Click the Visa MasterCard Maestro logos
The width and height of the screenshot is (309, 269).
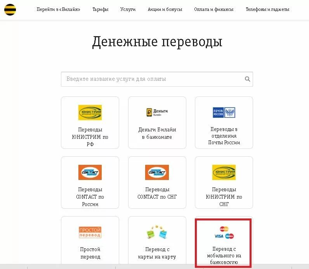click(x=224, y=232)
